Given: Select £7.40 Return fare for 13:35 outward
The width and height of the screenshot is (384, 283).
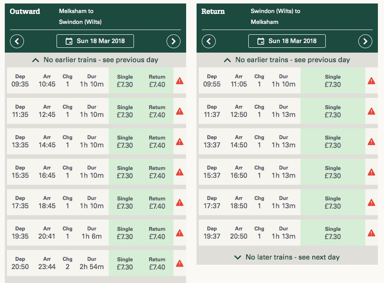Looking at the screenshot, I should tap(157, 141).
